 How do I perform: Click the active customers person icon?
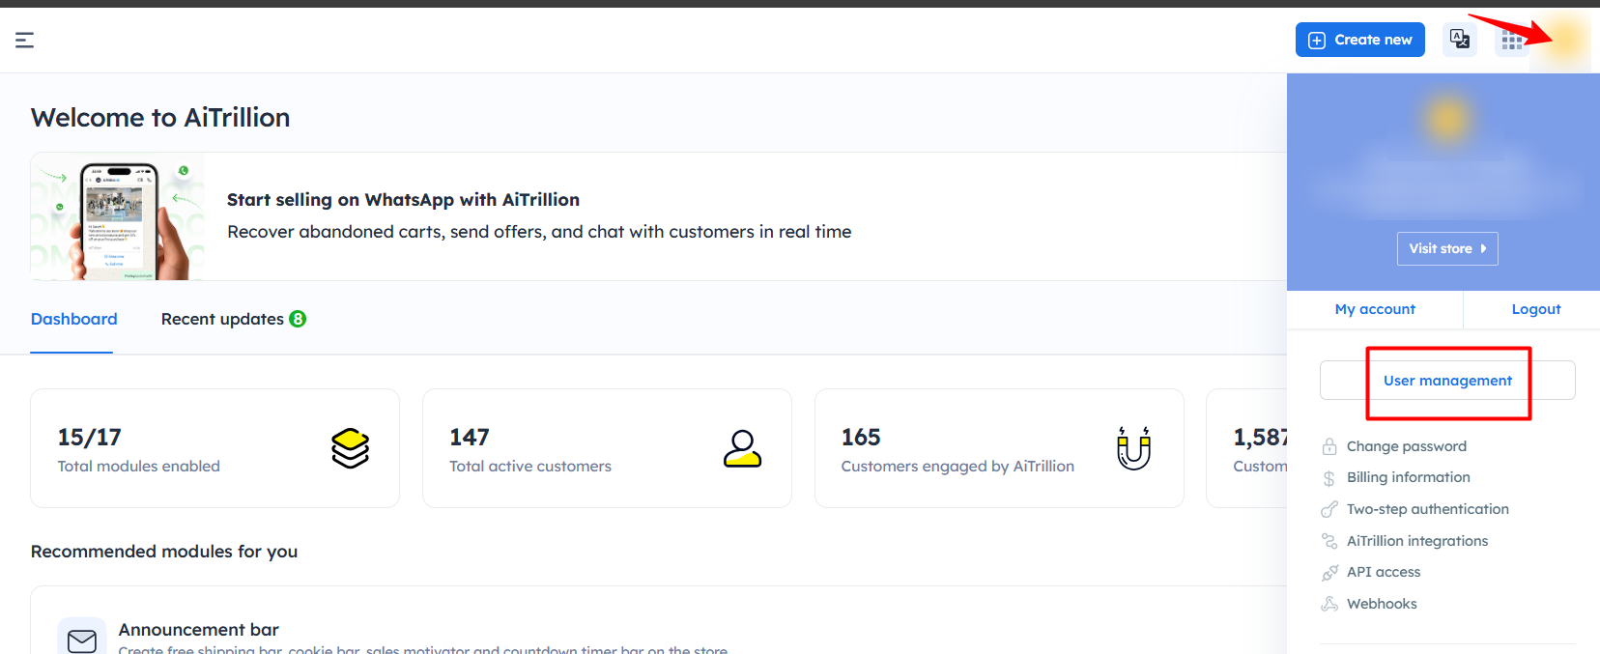pyautogui.click(x=742, y=448)
